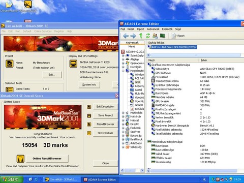Open the Nézet menu in AIDA64

pyautogui.click(x=131, y=29)
